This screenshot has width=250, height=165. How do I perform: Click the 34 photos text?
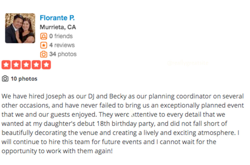pos(63,54)
